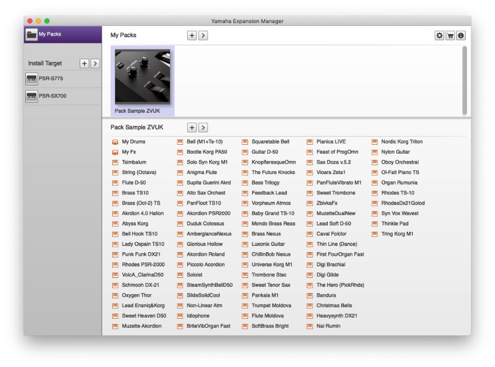This screenshot has height=367, width=495.
Task: Click the arrow button beside My Packs
Action: pyautogui.click(x=203, y=35)
